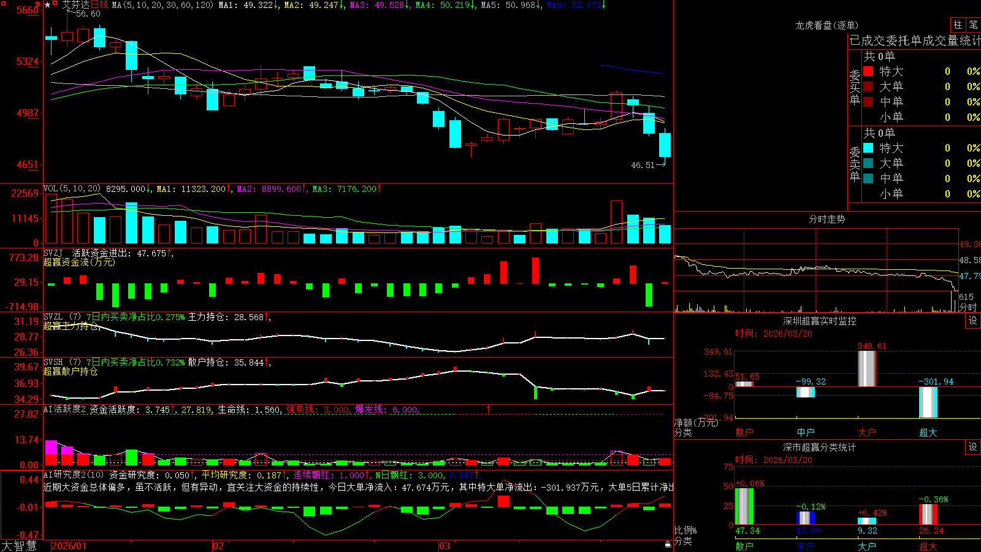Image resolution: width=981 pixels, height=552 pixels.
Task: Click yellow MA2: 49.247 value
Action: tap(315, 5)
